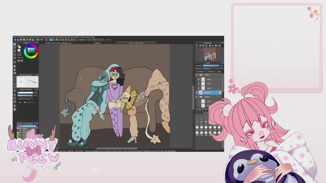The image size is (326, 183).
Task: Click the second Navigator zoom icon
Action: (x=200, y=46)
